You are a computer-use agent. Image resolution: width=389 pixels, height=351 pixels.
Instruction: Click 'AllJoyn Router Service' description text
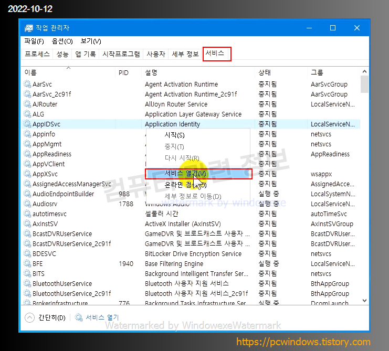pyautogui.click(x=176, y=104)
